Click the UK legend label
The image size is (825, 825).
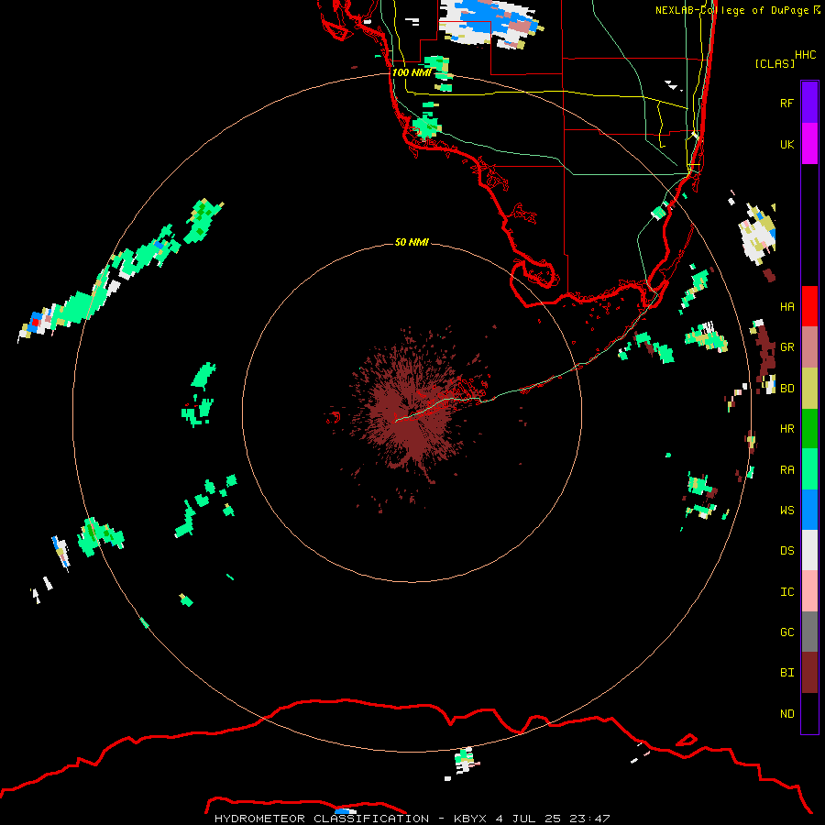787,144
